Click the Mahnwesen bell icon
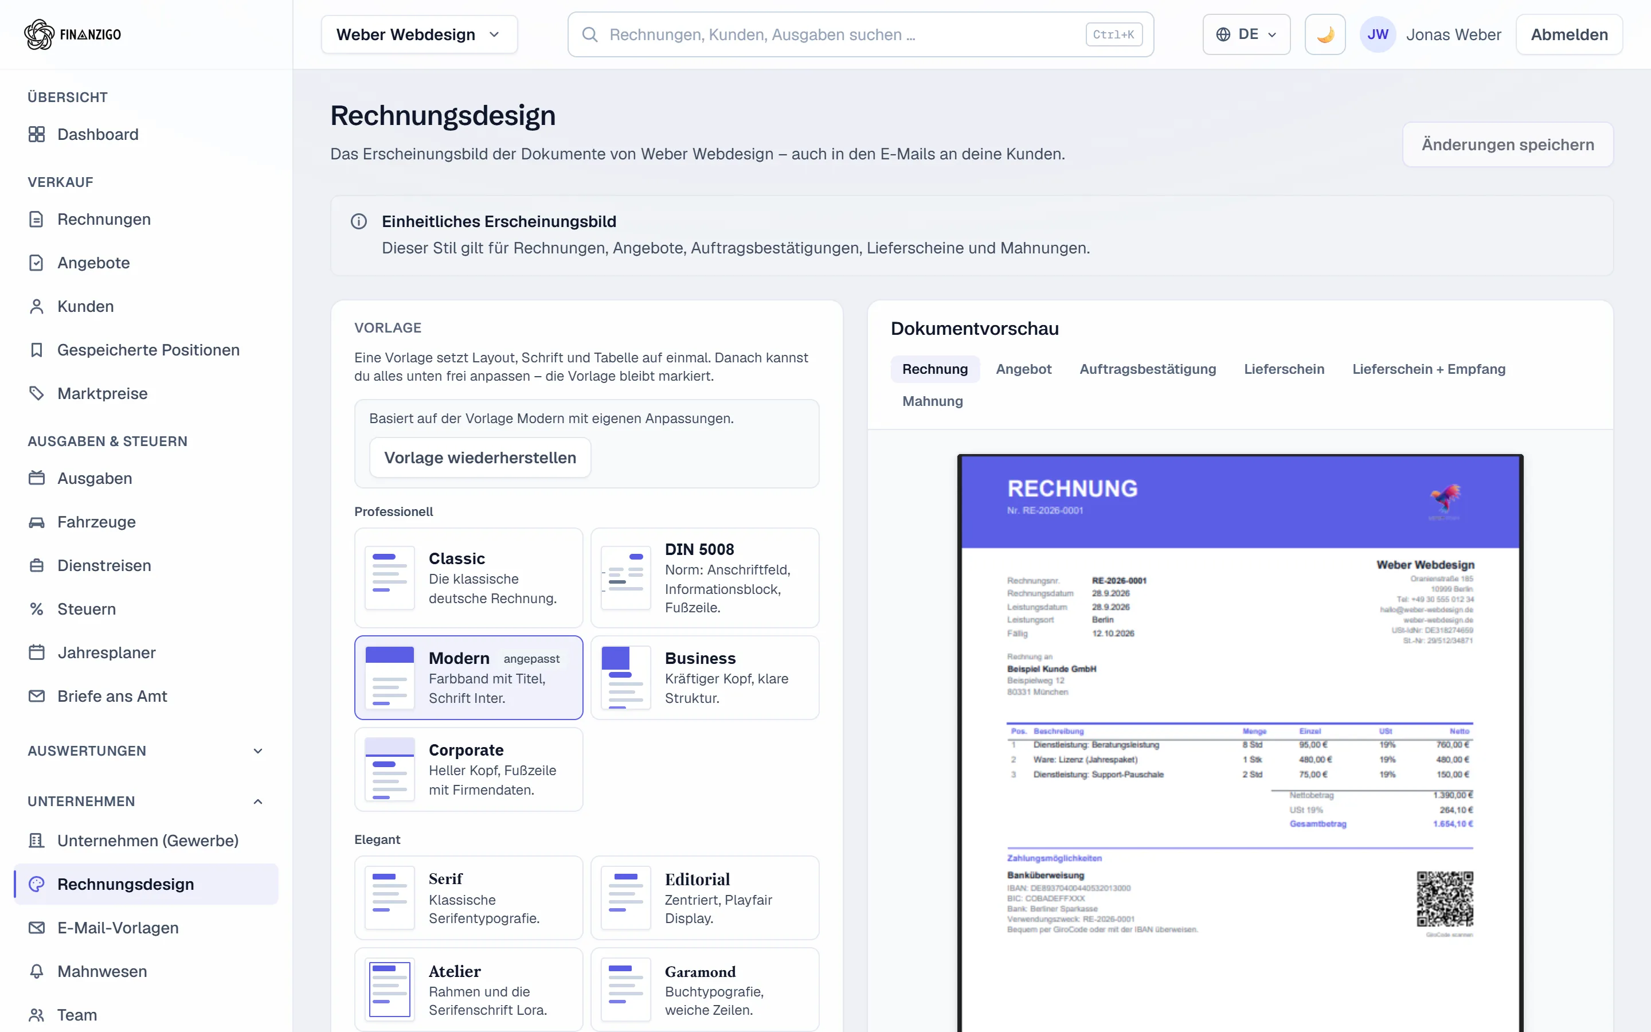Screen dimensions: 1651x1032 37,972
